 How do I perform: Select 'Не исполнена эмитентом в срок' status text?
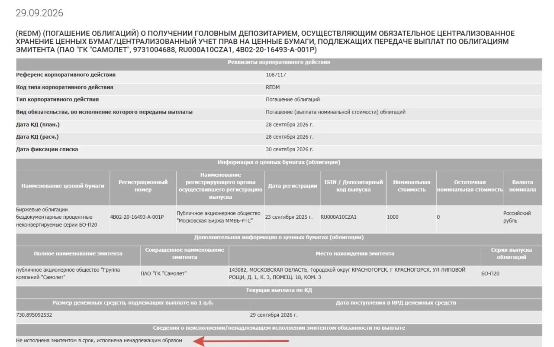(x=99, y=341)
